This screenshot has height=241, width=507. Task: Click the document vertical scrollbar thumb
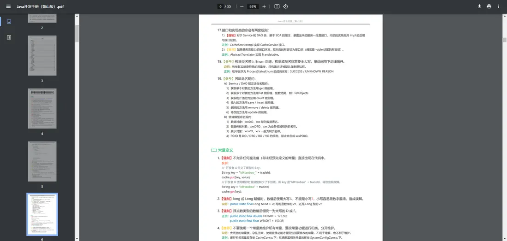coord(504,40)
